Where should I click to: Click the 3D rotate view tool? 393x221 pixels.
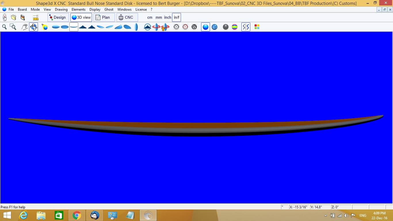pos(33,27)
